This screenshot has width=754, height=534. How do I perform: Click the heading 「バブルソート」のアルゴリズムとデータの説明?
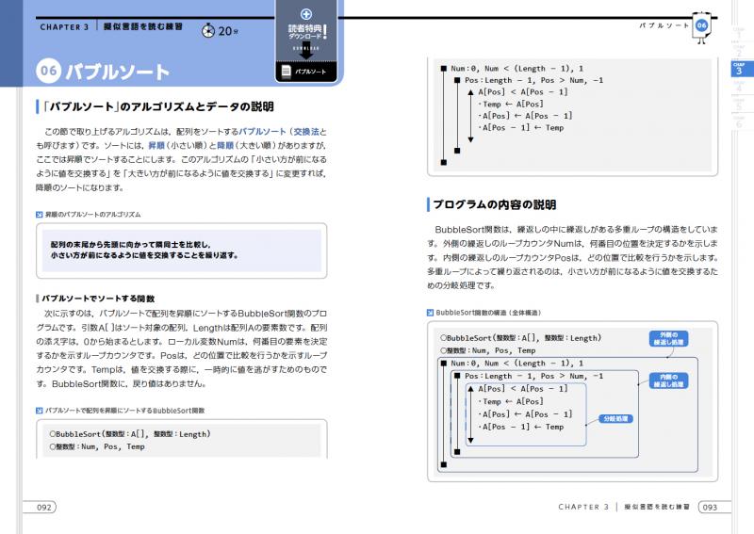click(158, 106)
